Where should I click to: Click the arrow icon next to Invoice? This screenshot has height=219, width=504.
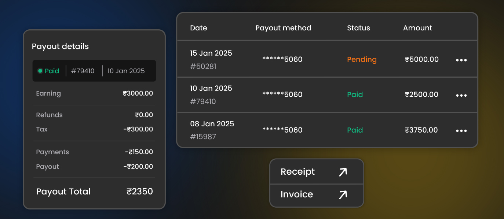click(x=343, y=194)
